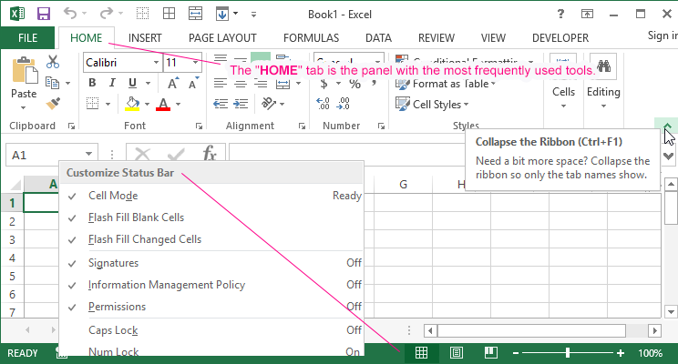
Task: Open the FILE tab
Action: pyautogui.click(x=27, y=38)
